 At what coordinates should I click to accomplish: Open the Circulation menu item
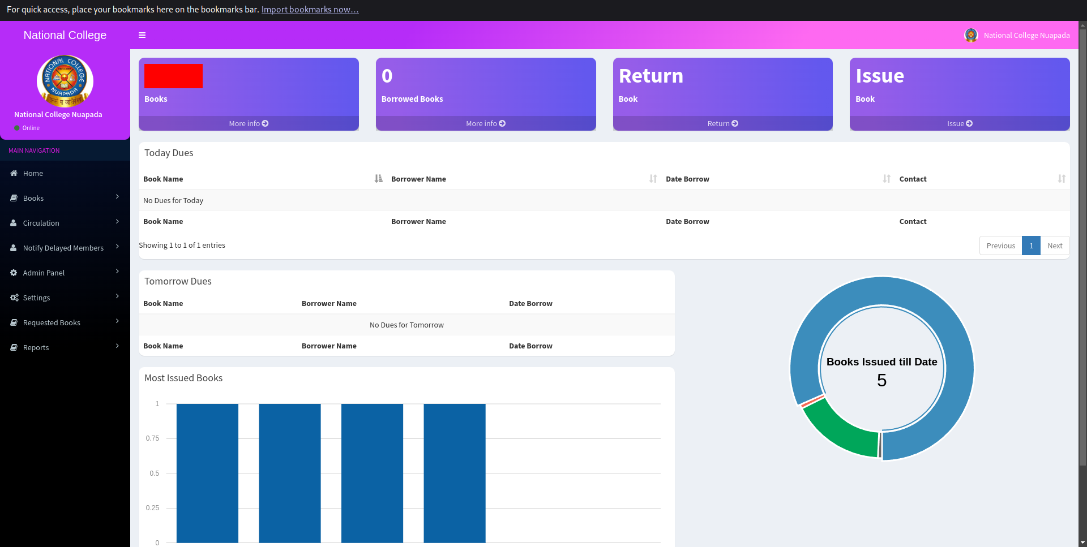(65, 223)
